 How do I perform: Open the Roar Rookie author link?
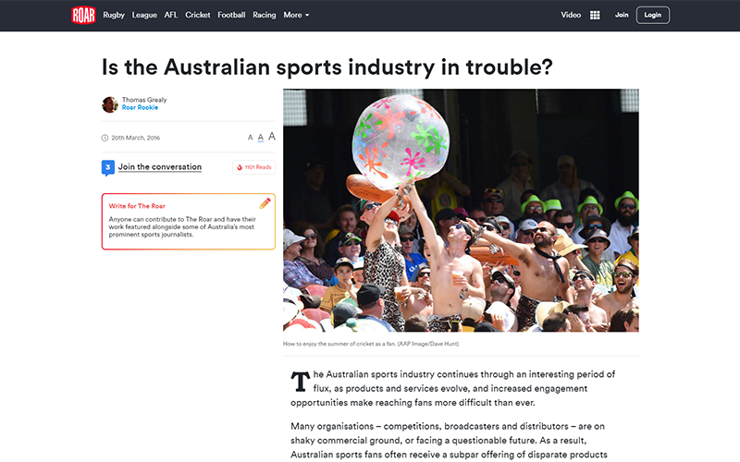point(140,107)
